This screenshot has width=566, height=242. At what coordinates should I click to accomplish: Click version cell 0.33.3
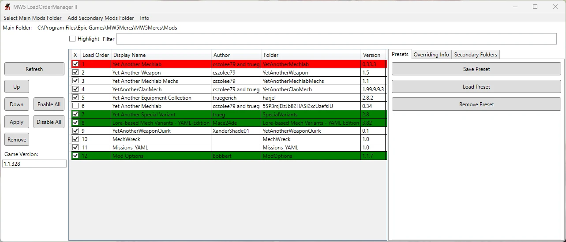click(x=373, y=64)
